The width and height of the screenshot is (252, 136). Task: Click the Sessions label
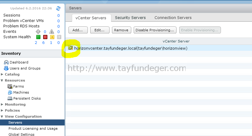pyautogui.click(x=12, y=15)
